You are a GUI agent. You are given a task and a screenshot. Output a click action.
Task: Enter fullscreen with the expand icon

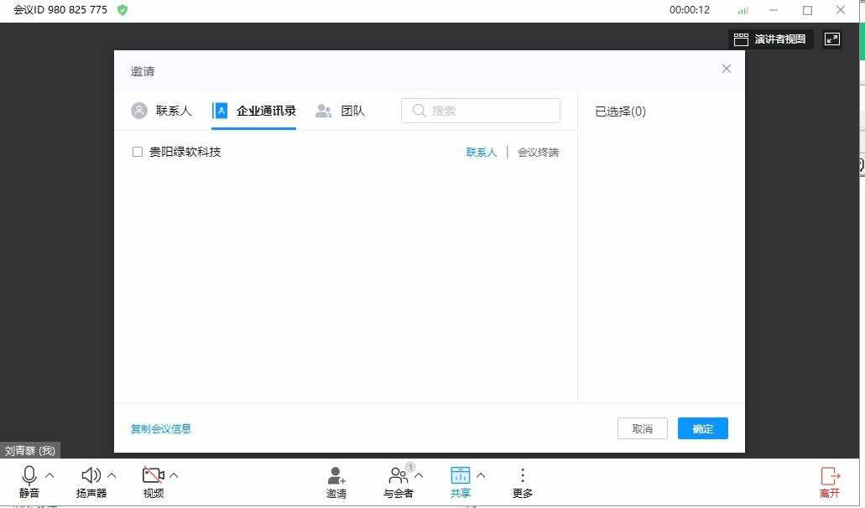point(831,39)
